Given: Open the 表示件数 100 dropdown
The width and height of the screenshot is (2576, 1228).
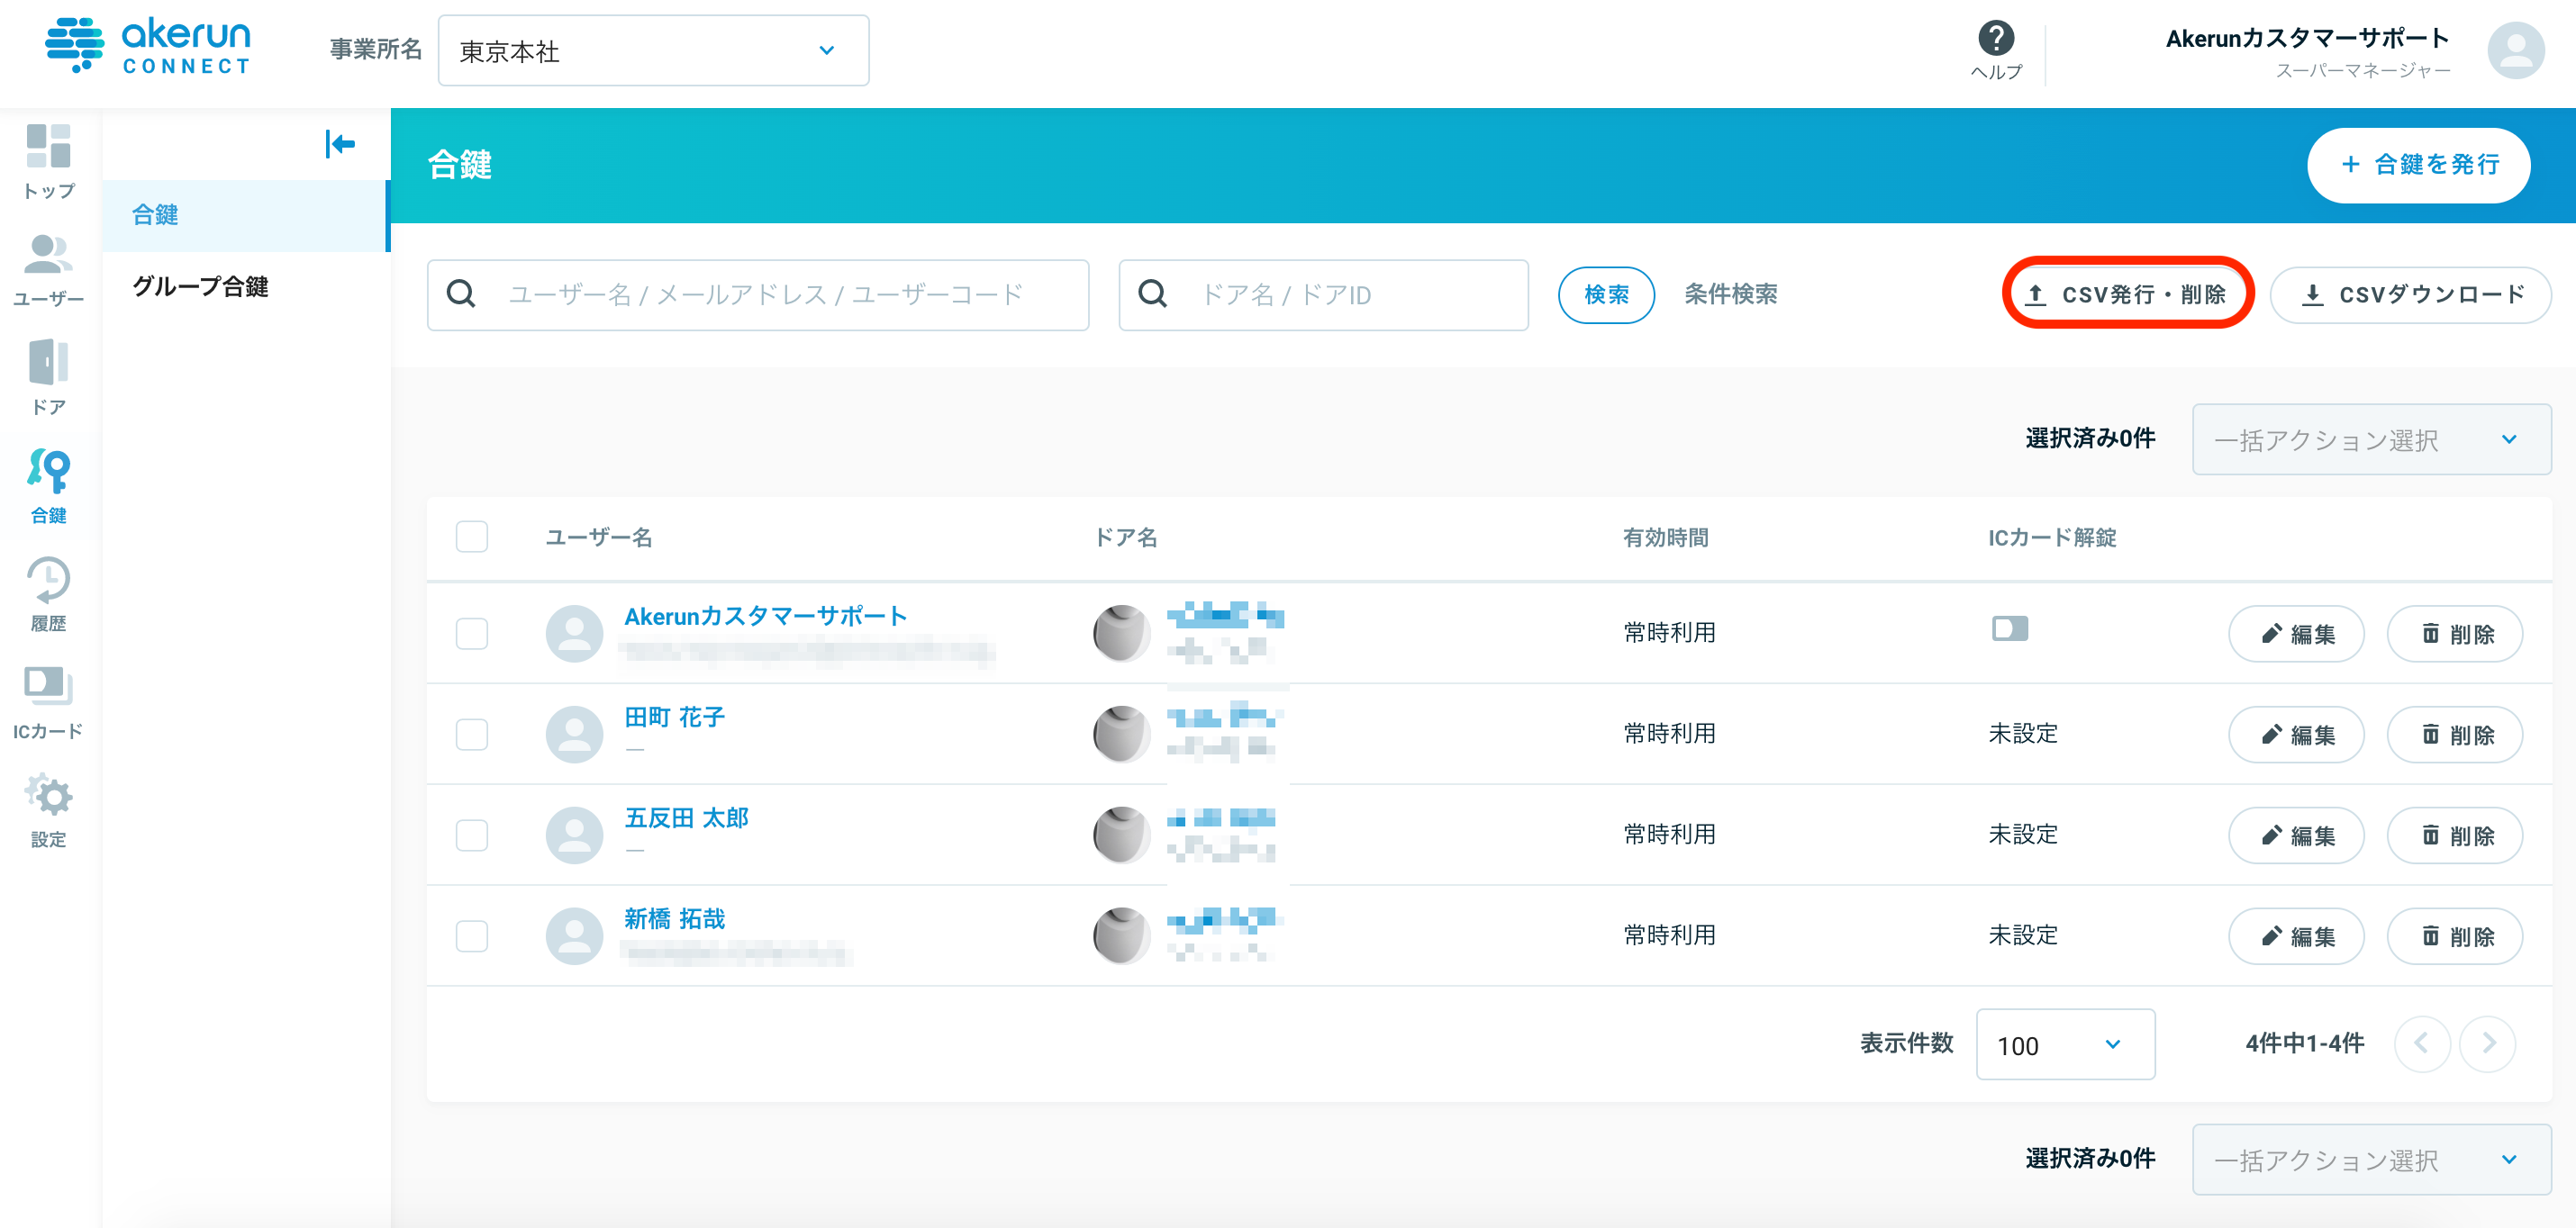Looking at the screenshot, I should (x=2065, y=1044).
